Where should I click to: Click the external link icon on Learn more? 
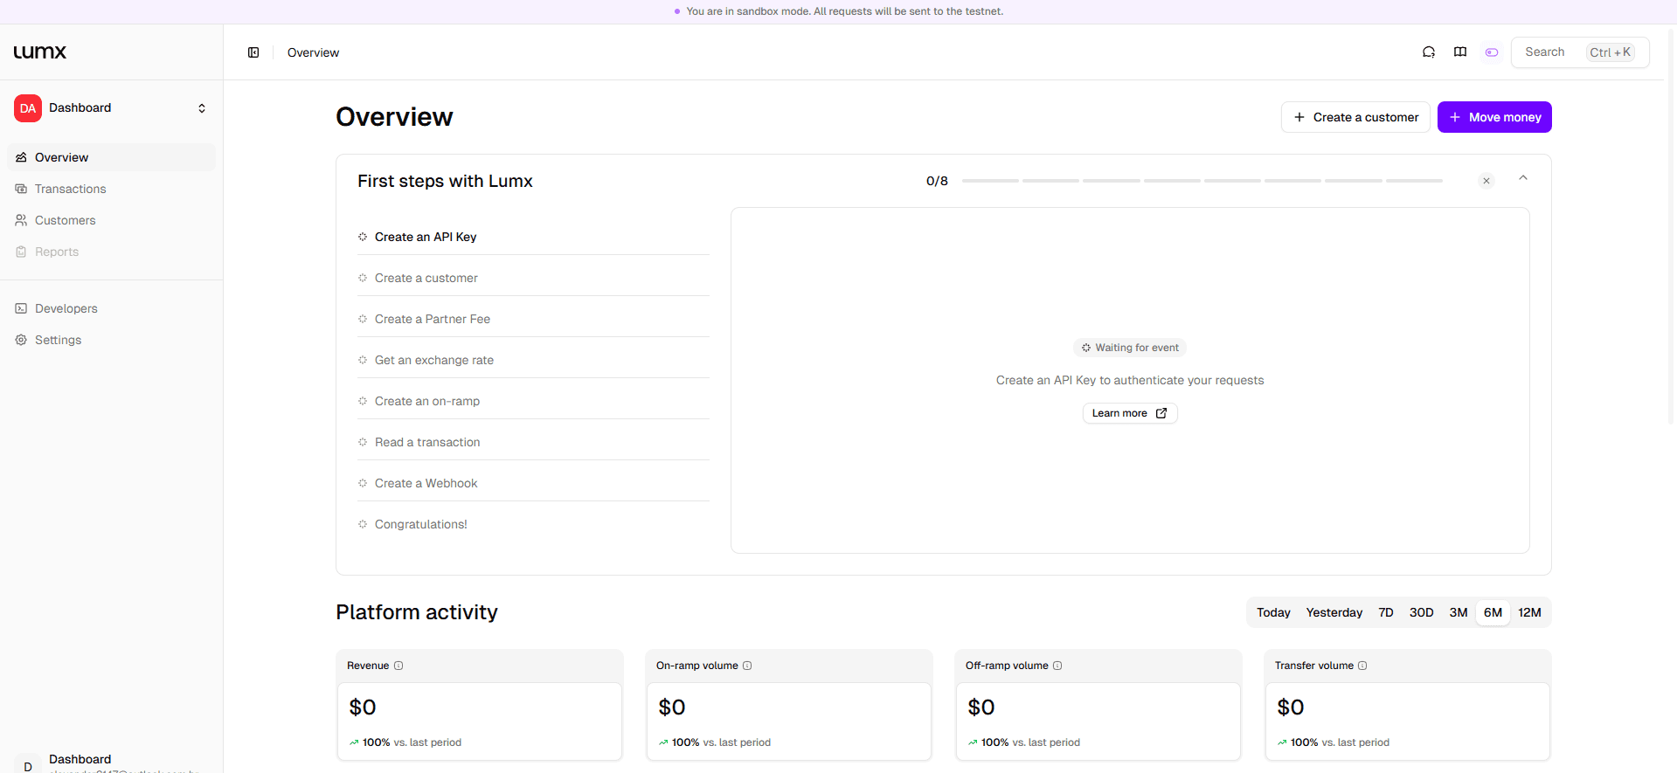(1161, 413)
